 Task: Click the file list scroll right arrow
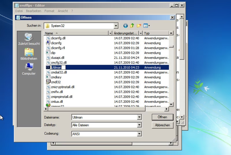pos(166,109)
